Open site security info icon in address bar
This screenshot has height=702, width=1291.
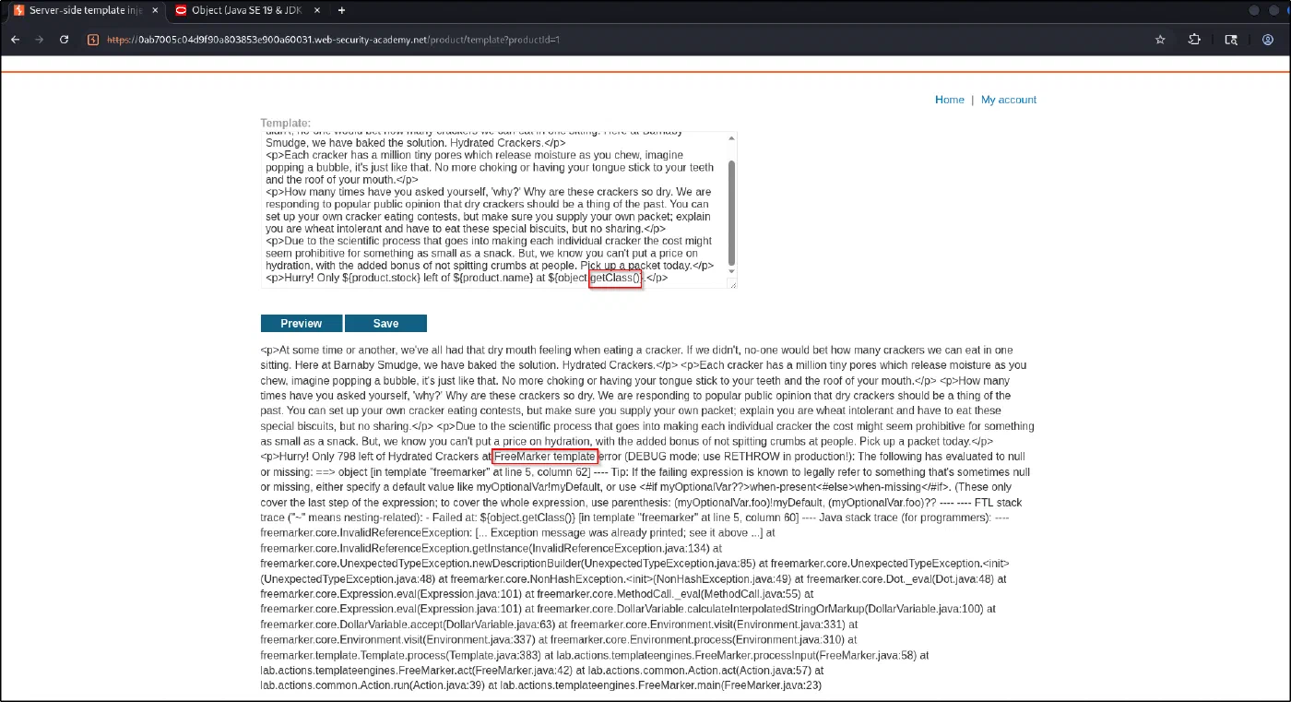(x=94, y=40)
